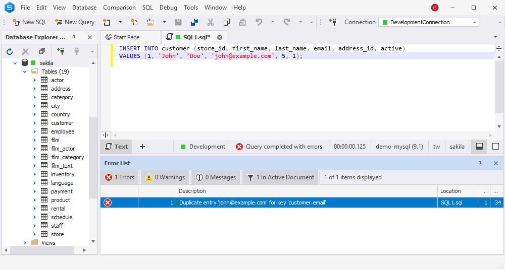Refresh the Database Explorer tree
Image resolution: width=505 pixels, height=270 pixels.
tap(10, 51)
